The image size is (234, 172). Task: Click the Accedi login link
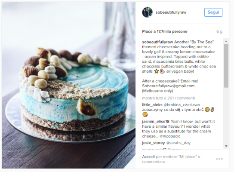(148, 157)
